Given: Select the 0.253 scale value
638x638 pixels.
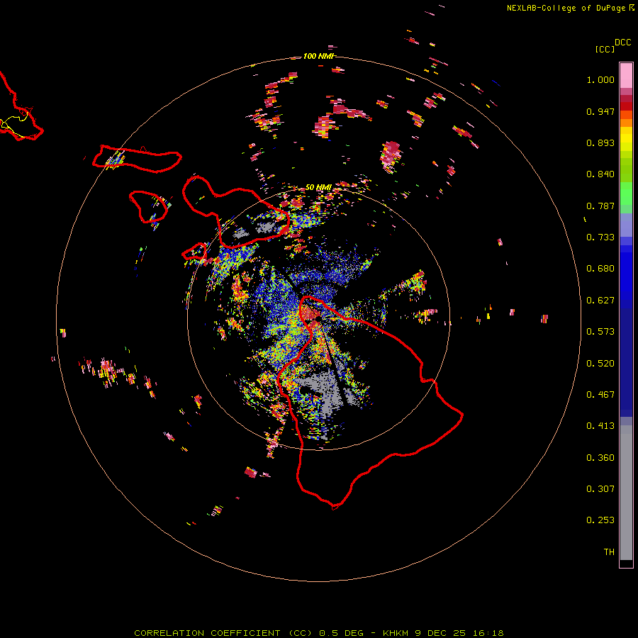Looking at the screenshot, I should (600, 520).
